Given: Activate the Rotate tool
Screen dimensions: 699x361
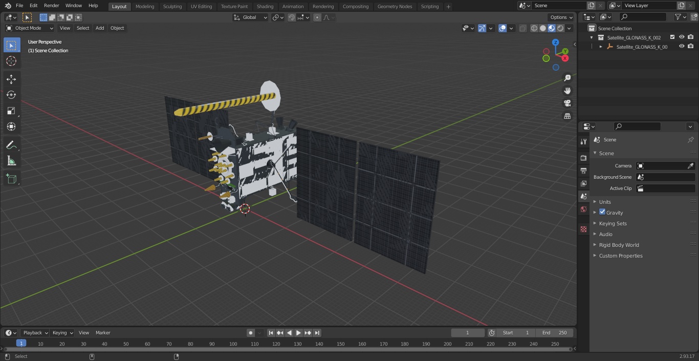Looking at the screenshot, I should tap(11, 95).
